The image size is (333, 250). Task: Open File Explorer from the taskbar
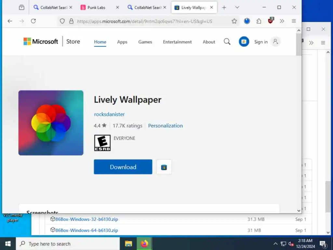click(x=128, y=243)
